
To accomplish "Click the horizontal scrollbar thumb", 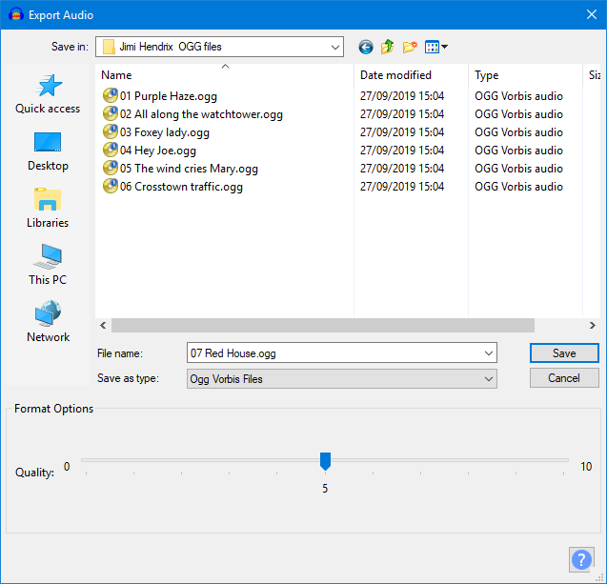I will (x=323, y=325).
